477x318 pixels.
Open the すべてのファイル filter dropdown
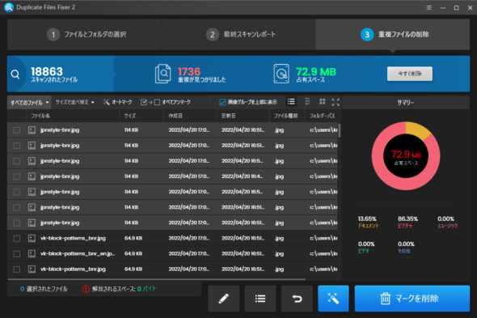click(x=29, y=102)
